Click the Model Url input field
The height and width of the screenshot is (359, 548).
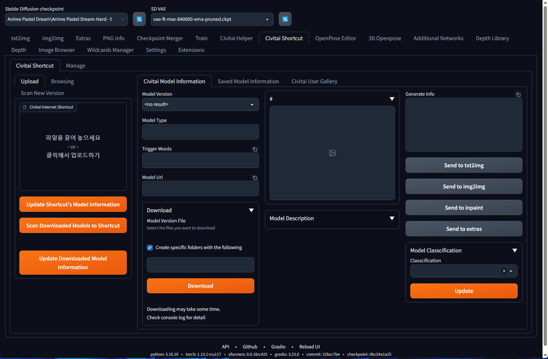pos(201,189)
